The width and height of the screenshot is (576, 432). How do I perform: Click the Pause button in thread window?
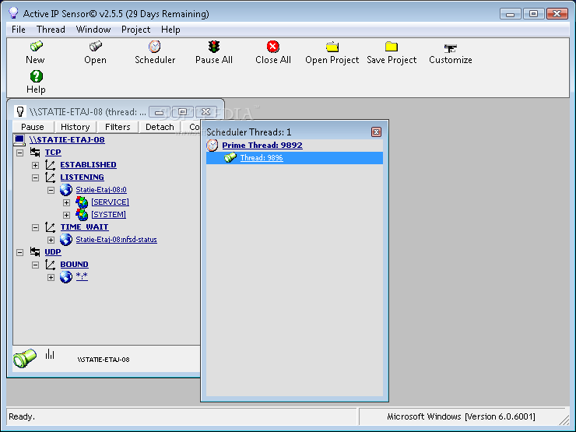[33, 127]
